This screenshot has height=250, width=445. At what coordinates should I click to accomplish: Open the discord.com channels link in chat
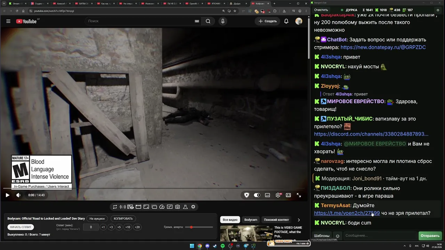(371, 134)
